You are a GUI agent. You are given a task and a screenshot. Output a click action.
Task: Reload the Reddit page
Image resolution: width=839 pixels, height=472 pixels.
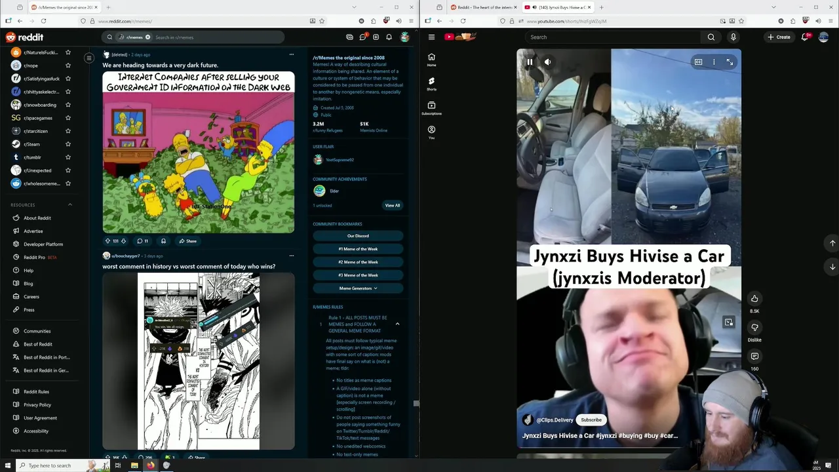43,21
